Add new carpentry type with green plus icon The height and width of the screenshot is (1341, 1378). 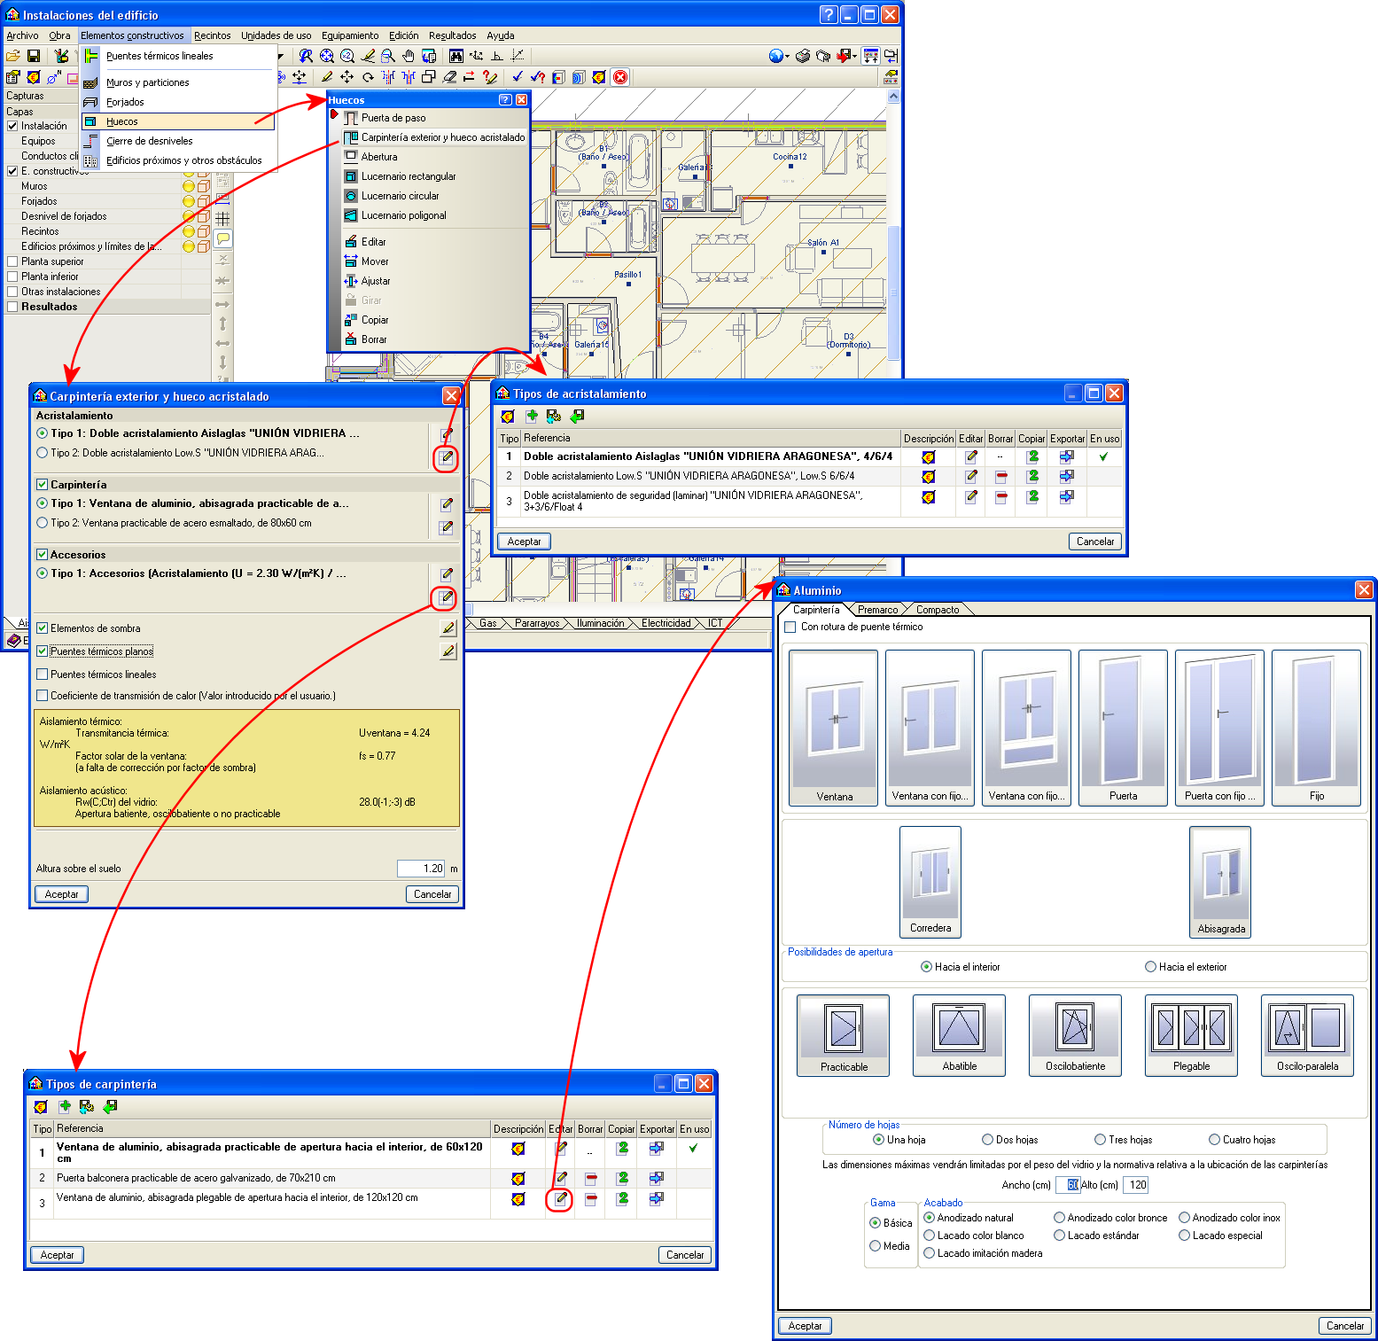[x=65, y=1106]
